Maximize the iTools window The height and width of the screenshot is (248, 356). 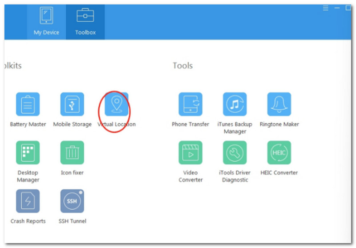click(348, 8)
